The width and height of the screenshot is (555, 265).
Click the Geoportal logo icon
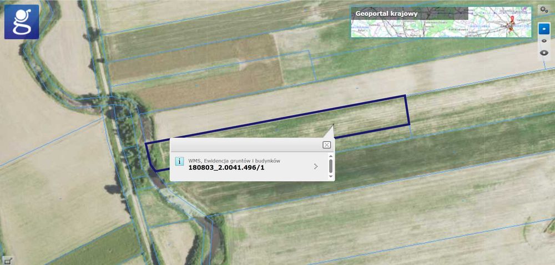22,22
